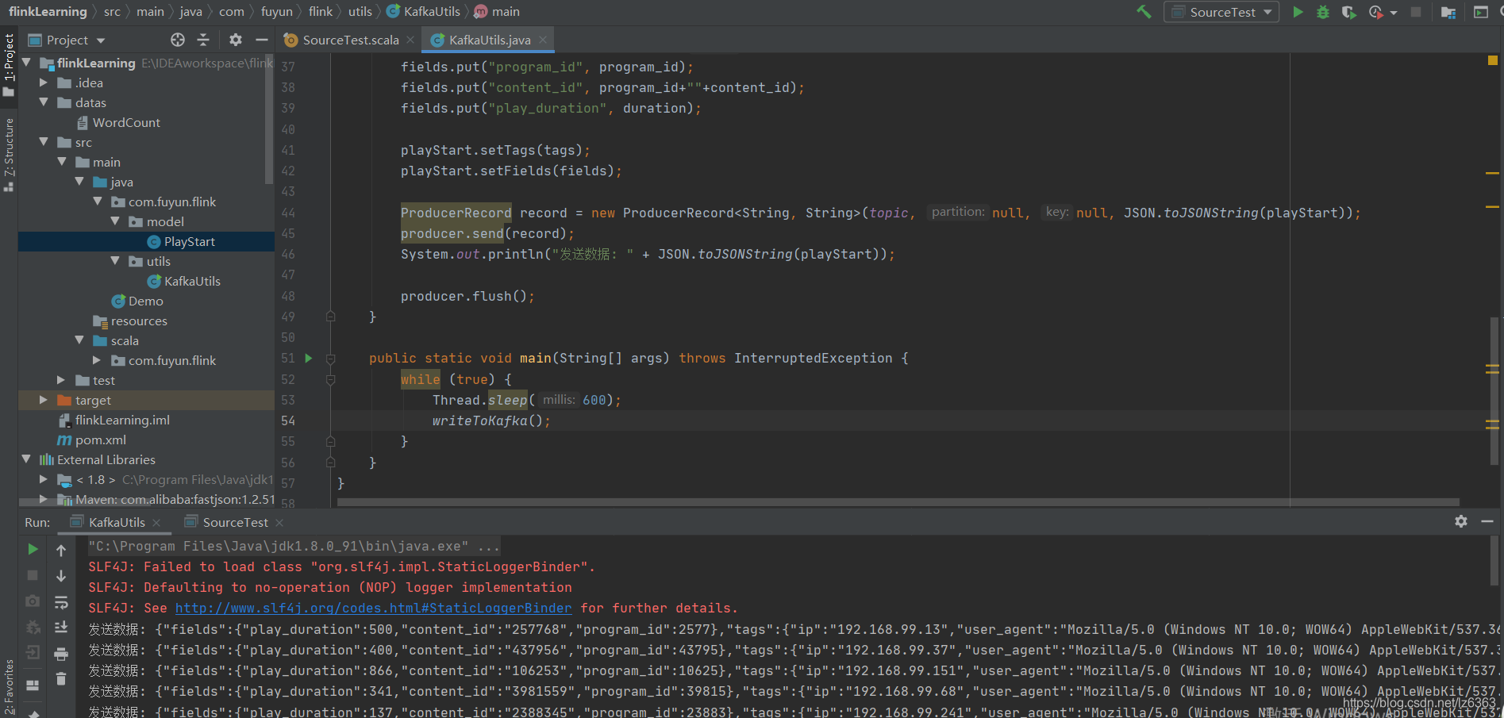Restore layout icon in Run panel

tap(33, 685)
